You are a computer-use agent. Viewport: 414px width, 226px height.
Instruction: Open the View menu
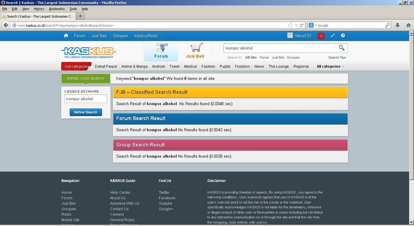26,9
